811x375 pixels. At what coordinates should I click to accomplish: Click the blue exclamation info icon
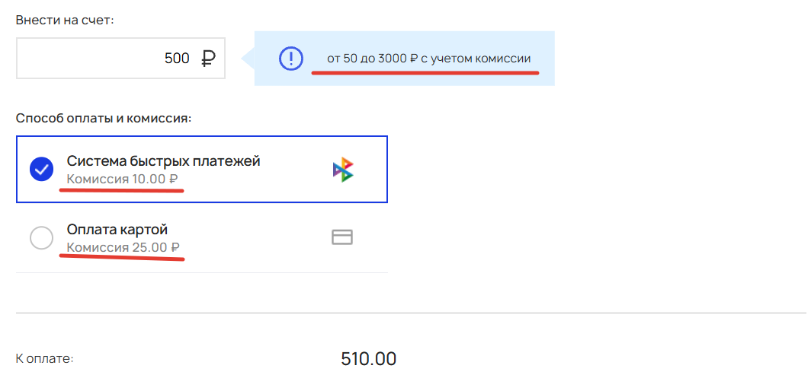point(290,59)
